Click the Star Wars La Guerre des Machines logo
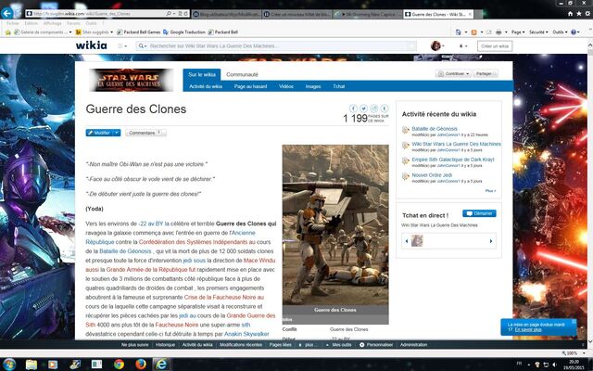This screenshot has width=593, height=371. coord(131,80)
